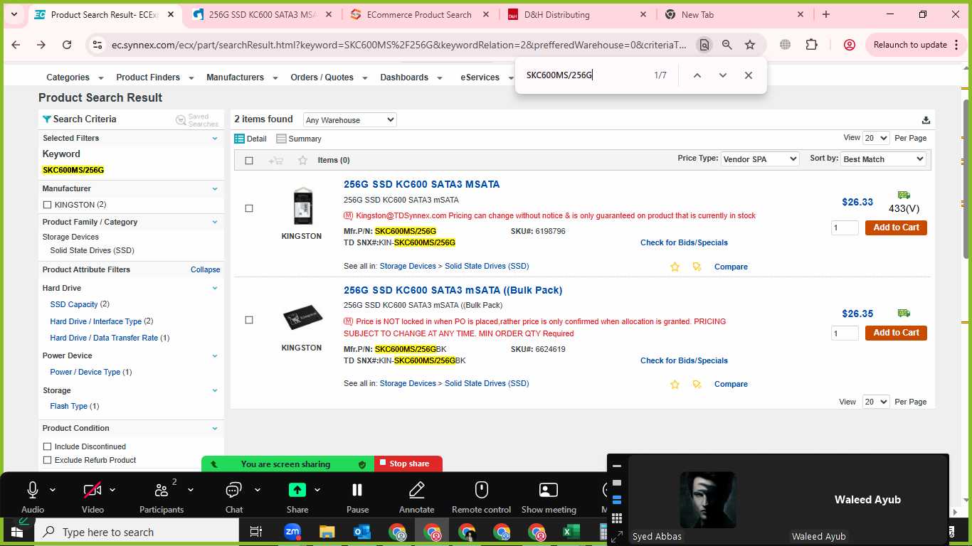Click shipping truck icon for $26.35 item
This screenshot has height=546, width=972.
(904, 313)
